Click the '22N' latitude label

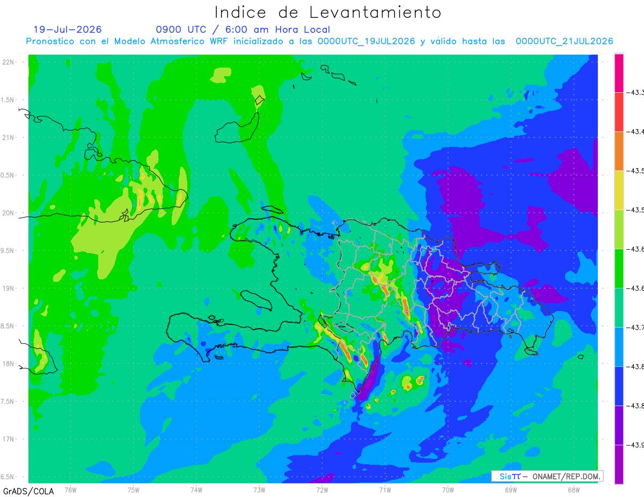click(9, 62)
